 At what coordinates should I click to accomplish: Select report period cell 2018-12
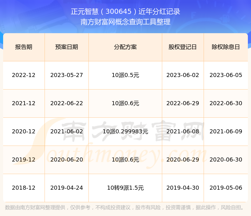coord(24,188)
